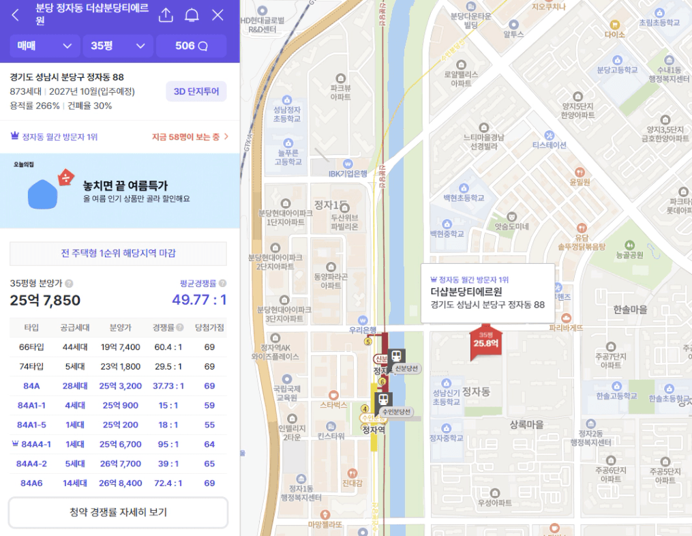Close the detail panel with X

coord(217,15)
